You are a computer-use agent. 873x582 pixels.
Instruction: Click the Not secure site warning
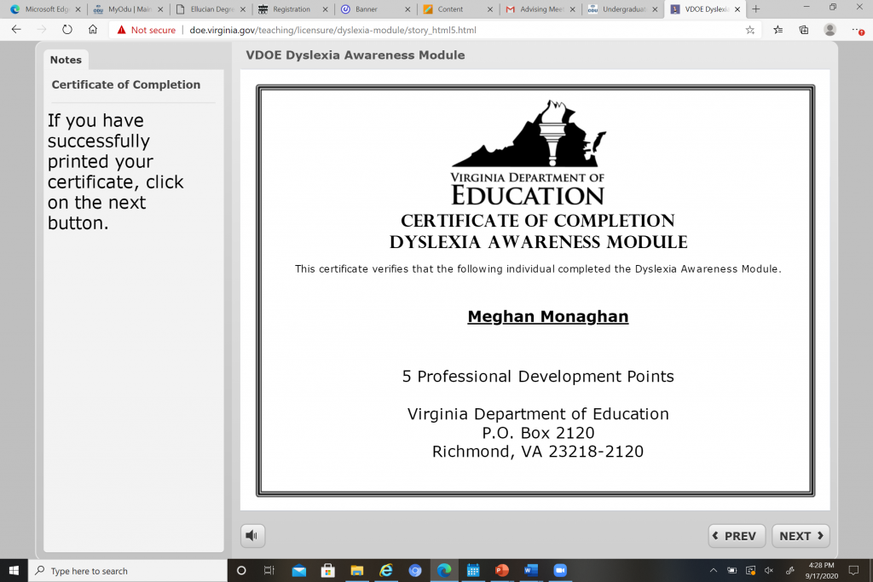147,30
